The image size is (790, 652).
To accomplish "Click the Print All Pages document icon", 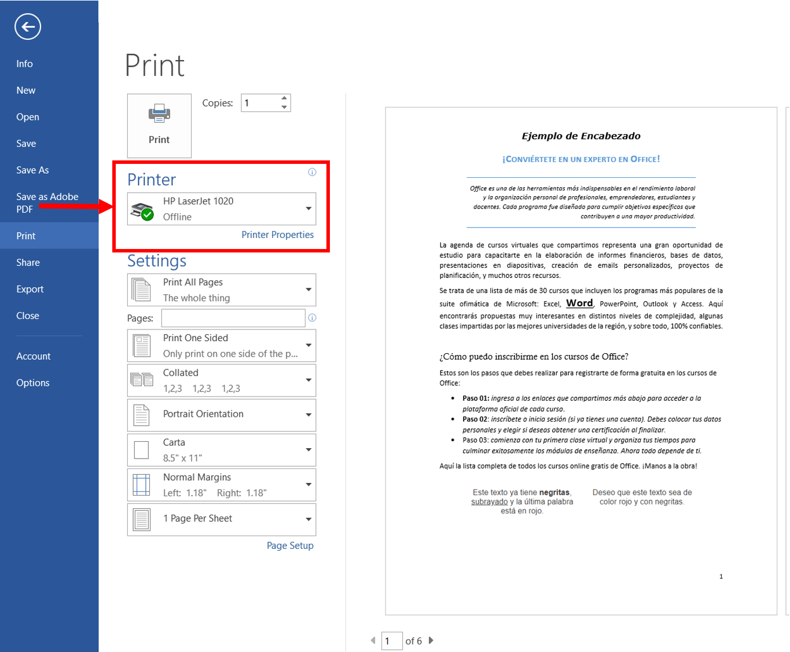I will pyautogui.click(x=141, y=290).
